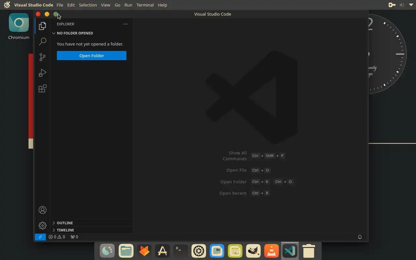The image size is (416, 260).
Task: Launch the terminal from the dock
Action: (x=181, y=251)
